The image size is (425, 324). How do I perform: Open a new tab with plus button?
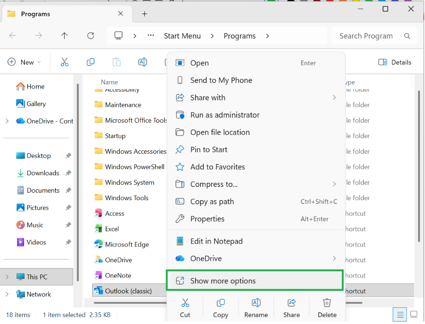[x=145, y=14]
